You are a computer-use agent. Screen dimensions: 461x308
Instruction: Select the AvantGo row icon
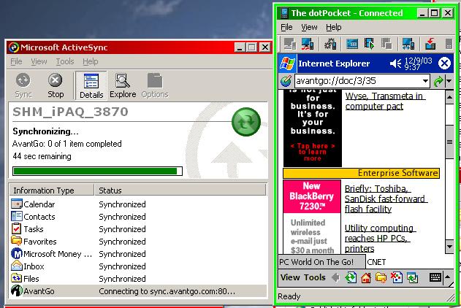[17, 290]
